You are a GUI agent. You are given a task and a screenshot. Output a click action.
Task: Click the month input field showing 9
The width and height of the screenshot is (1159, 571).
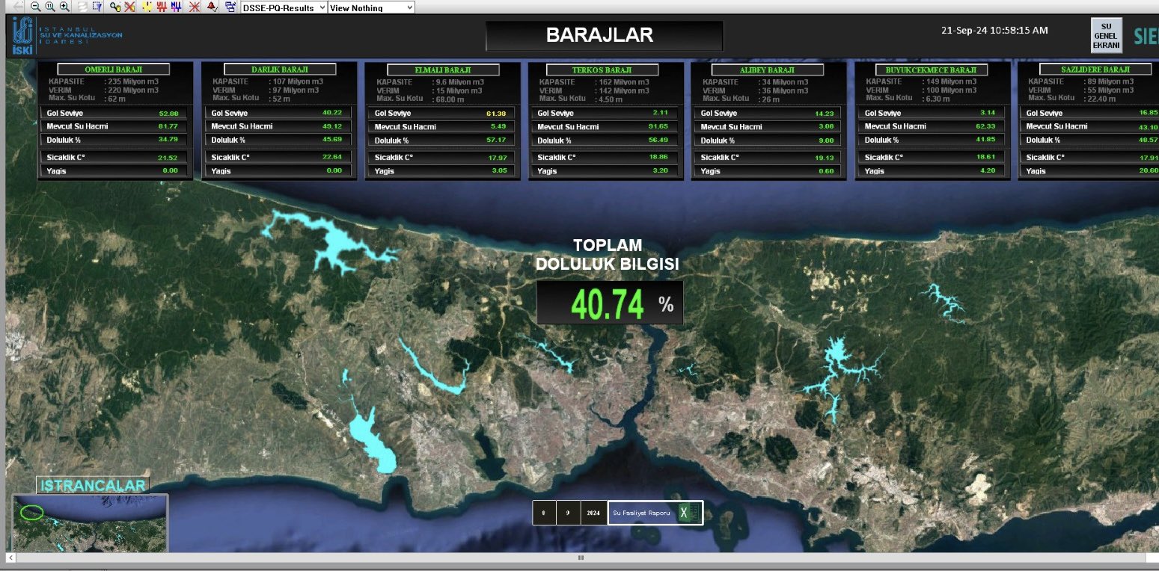pos(568,513)
